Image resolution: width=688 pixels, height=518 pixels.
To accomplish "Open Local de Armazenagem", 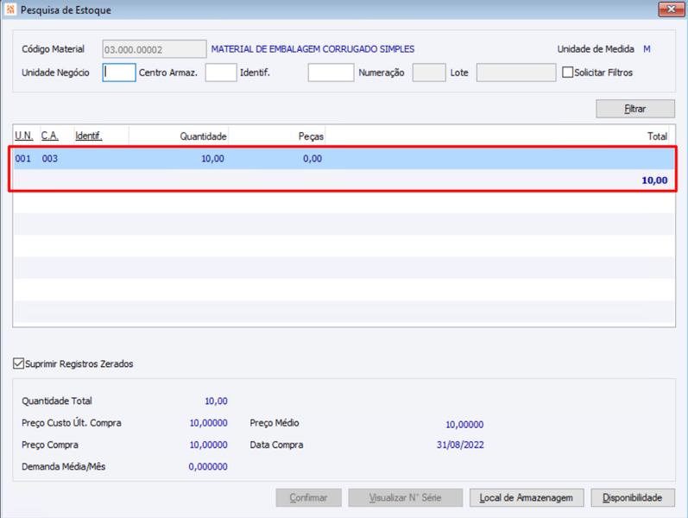I will [526, 498].
